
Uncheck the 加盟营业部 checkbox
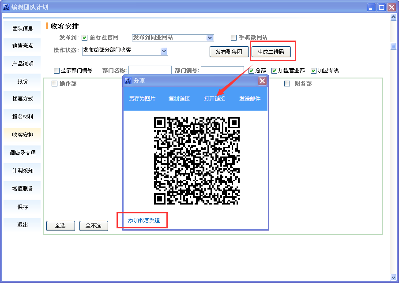pyautogui.click(x=274, y=71)
